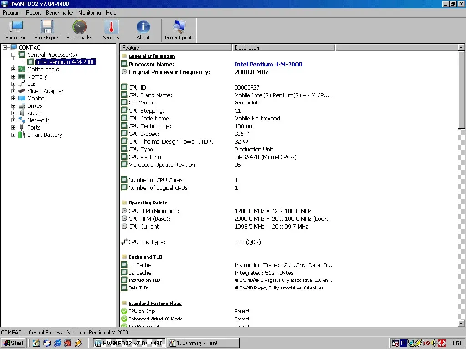Click the Operating Points section heading
Screen dimensions: 466x349
(x=147, y=203)
